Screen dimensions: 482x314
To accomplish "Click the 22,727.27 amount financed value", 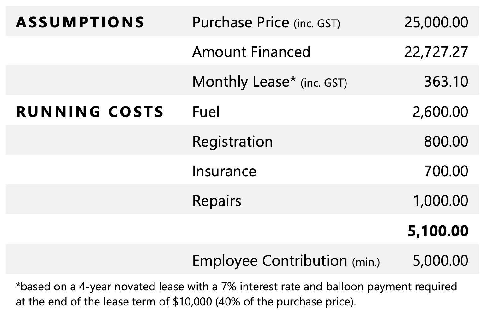I will click(x=436, y=52).
